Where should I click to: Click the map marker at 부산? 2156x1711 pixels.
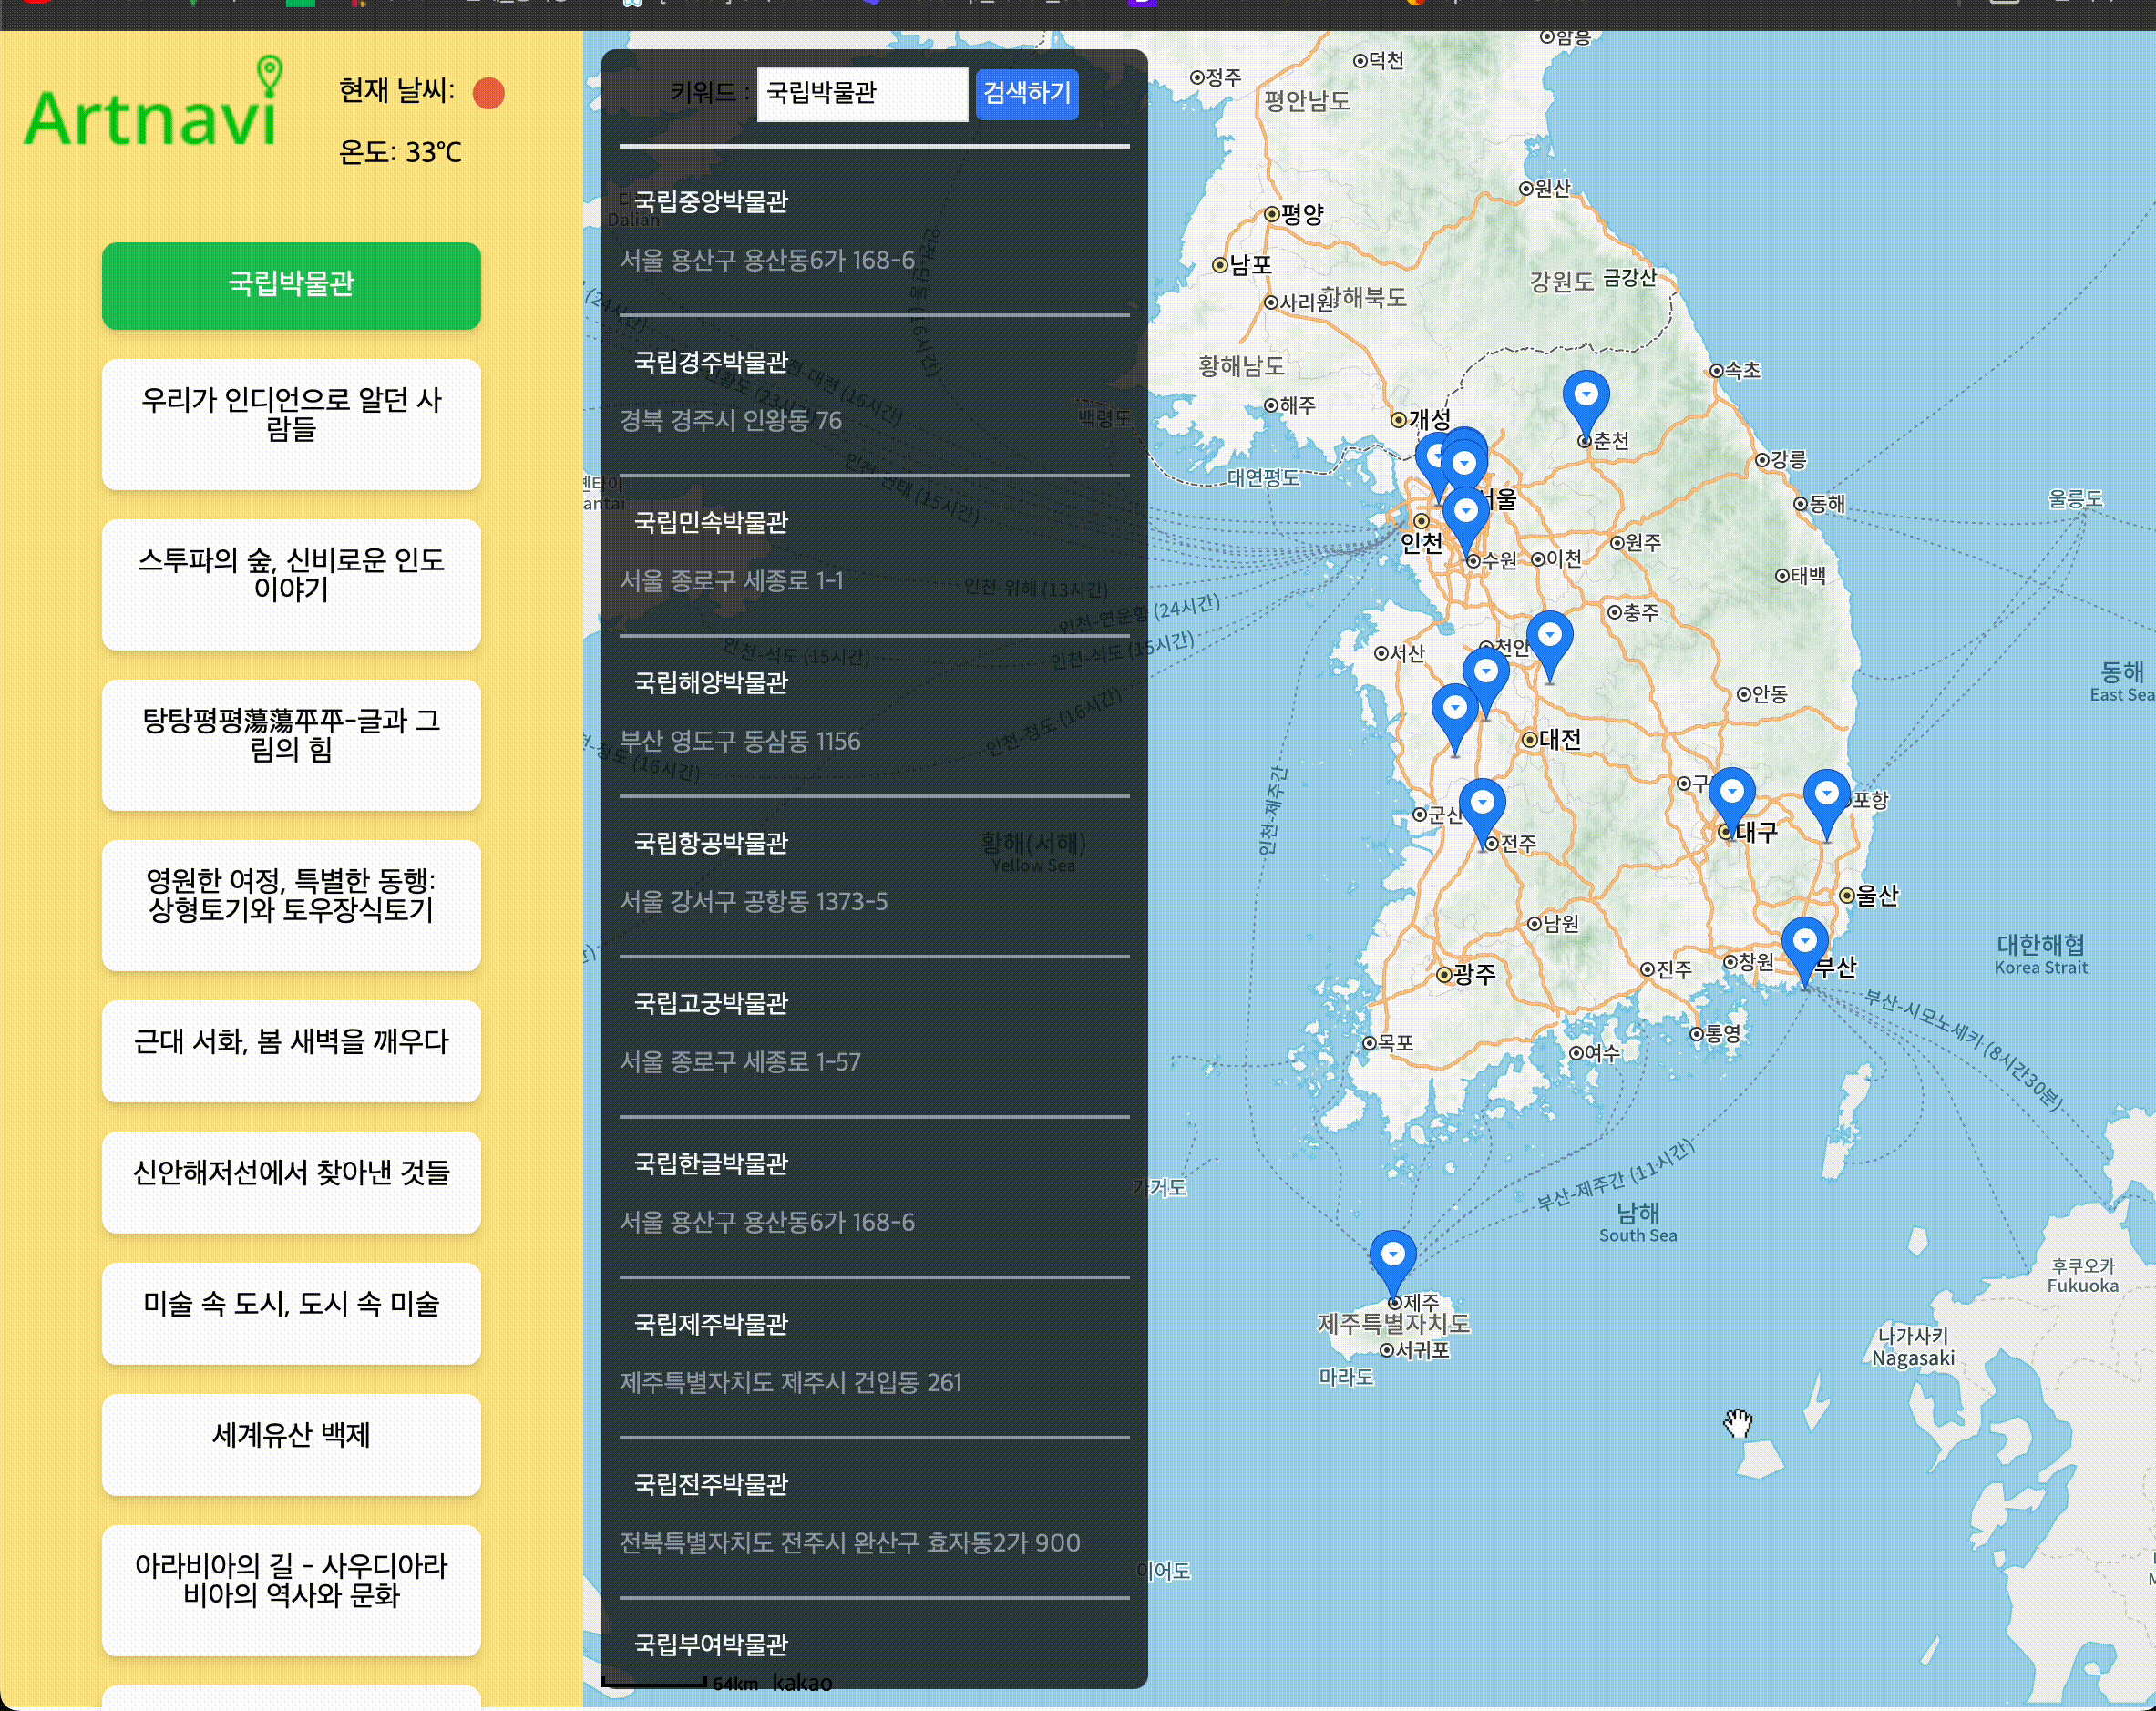(x=1804, y=942)
